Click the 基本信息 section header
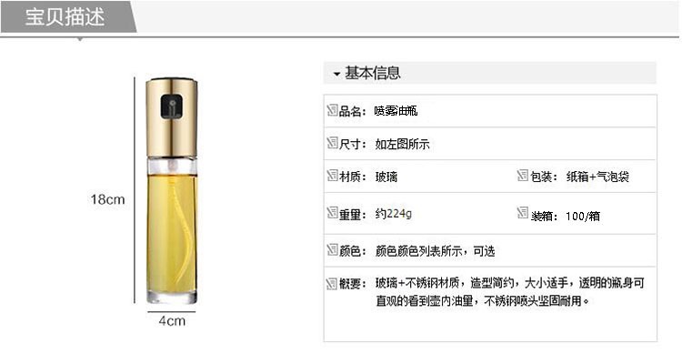The image size is (682, 364). click(490, 73)
